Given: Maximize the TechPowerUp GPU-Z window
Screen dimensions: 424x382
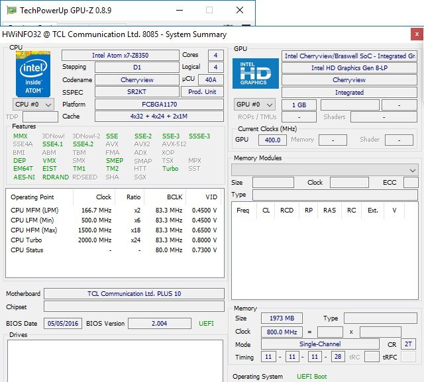Looking at the screenshot, I should coord(209,11).
